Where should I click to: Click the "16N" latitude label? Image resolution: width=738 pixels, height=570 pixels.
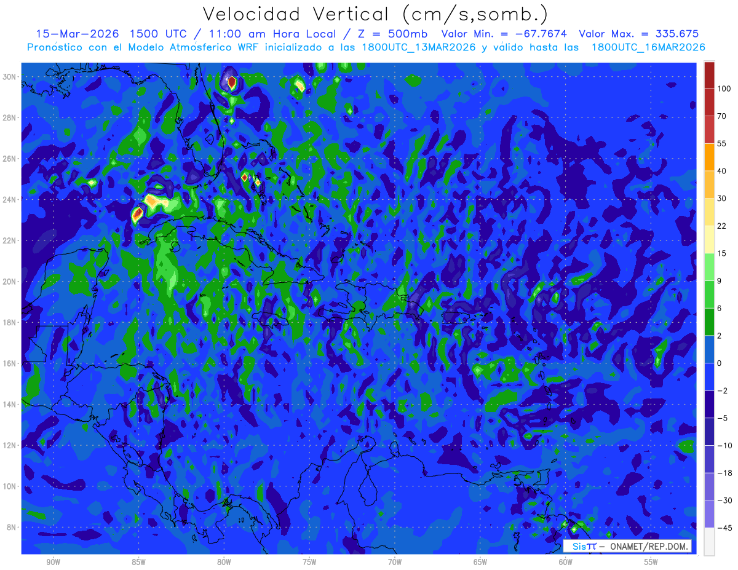pyautogui.click(x=10, y=363)
